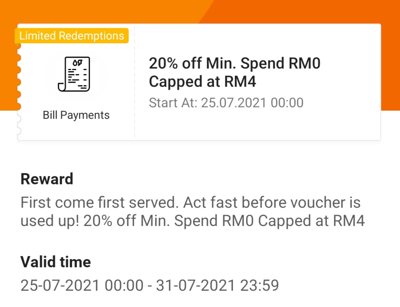Image resolution: width=400 pixels, height=307 pixels.
Task: Select the Bill Payments label
Action: 76,115
